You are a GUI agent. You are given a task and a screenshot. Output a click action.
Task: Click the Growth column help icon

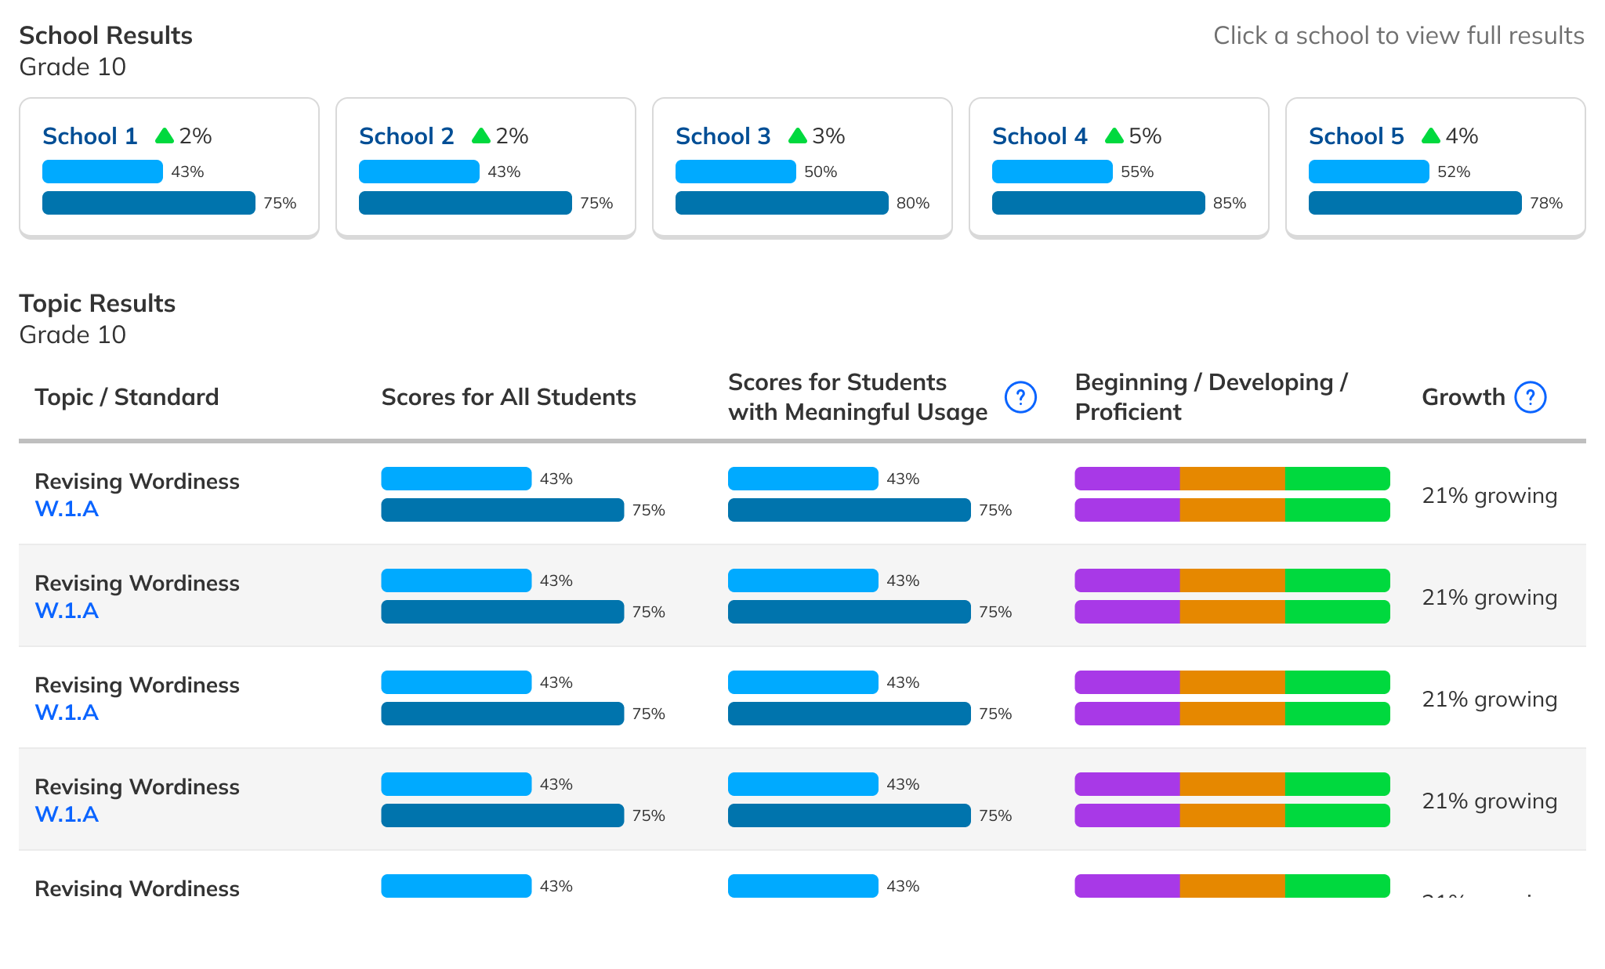tap(1530, 397)
